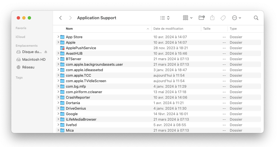280x147 pixels.
Task: Expand the com.apple.TVIdleScreen folder
Action: pyautogui.click(x=58, y=81)
